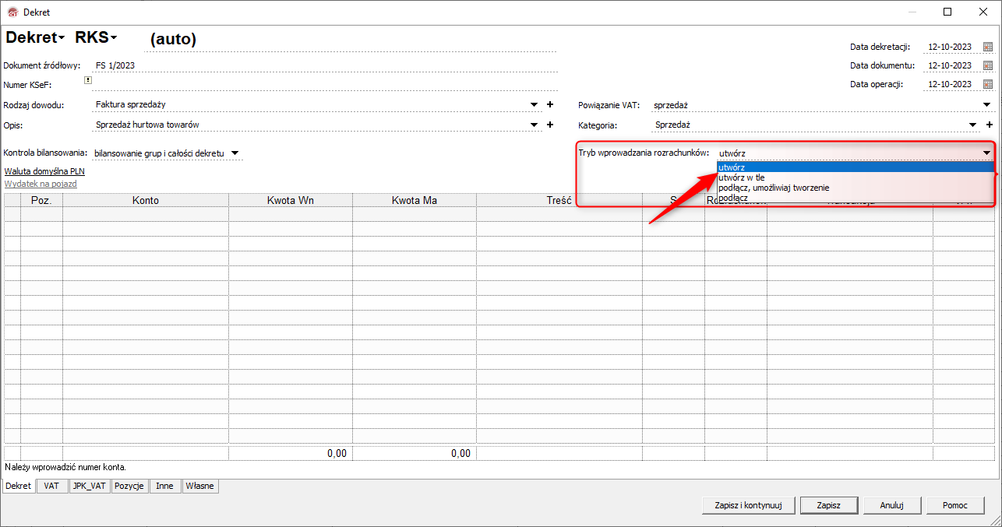Open calendar for Data operacji

(x=988, y=84)
